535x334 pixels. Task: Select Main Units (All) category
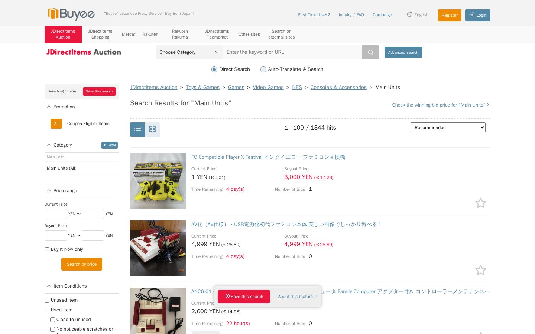62,168
